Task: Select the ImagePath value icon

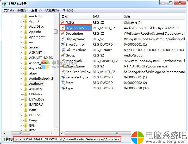Action: point(63,61)
